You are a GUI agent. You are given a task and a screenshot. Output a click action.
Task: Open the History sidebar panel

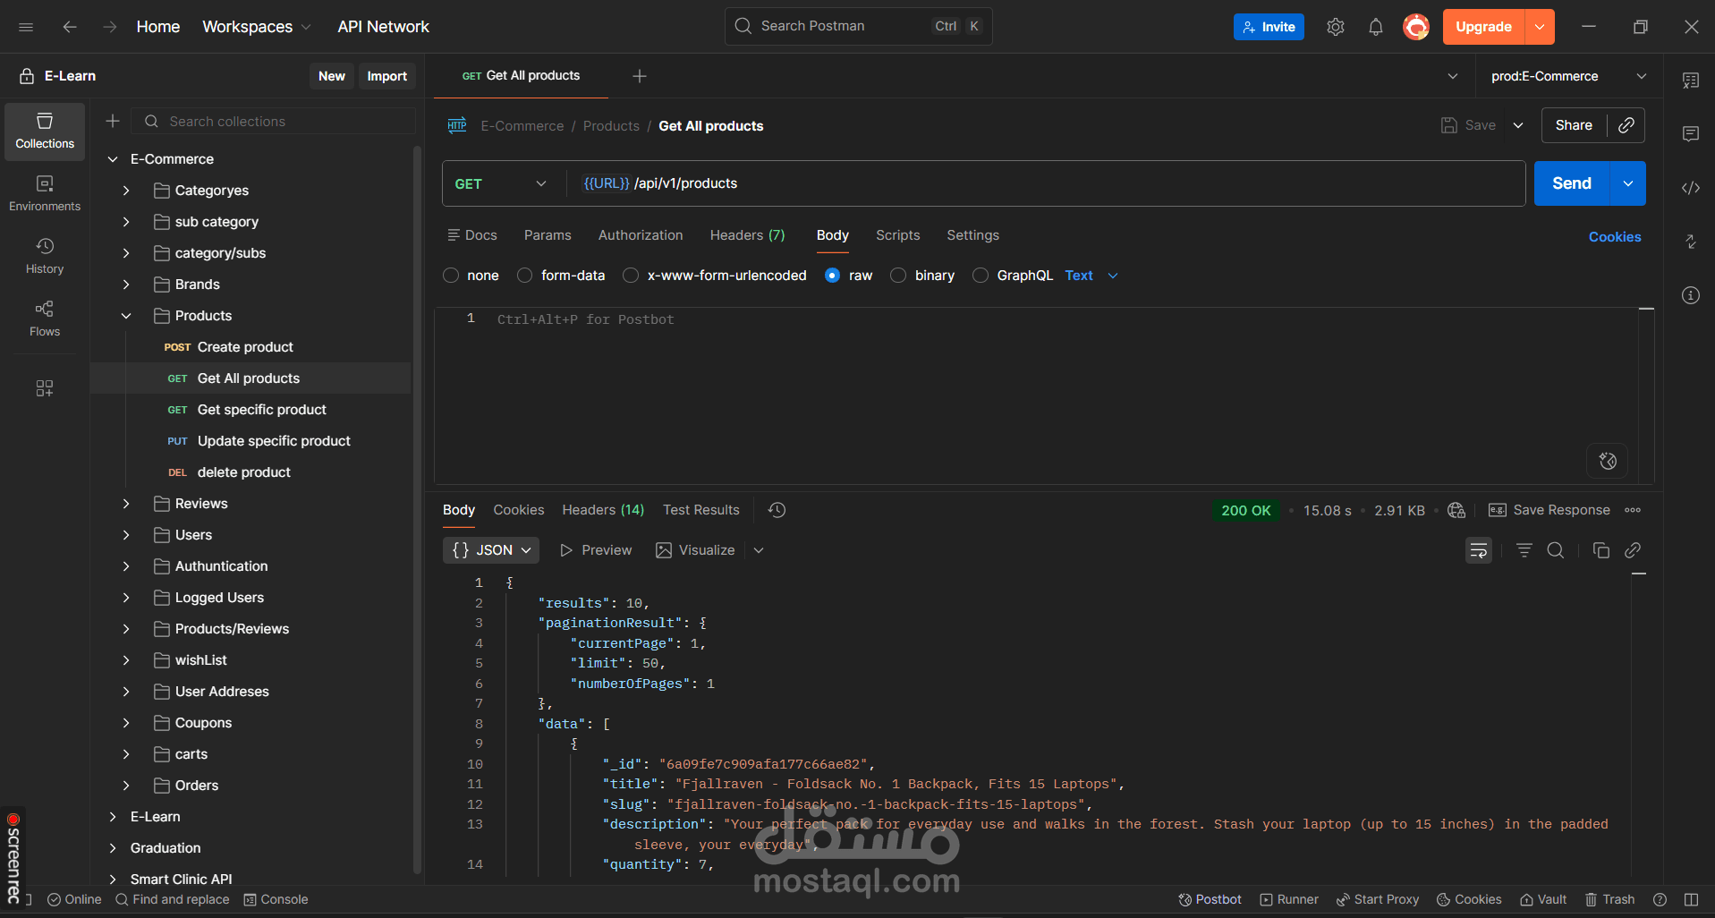pyautogui.click(x=45, y=257)
